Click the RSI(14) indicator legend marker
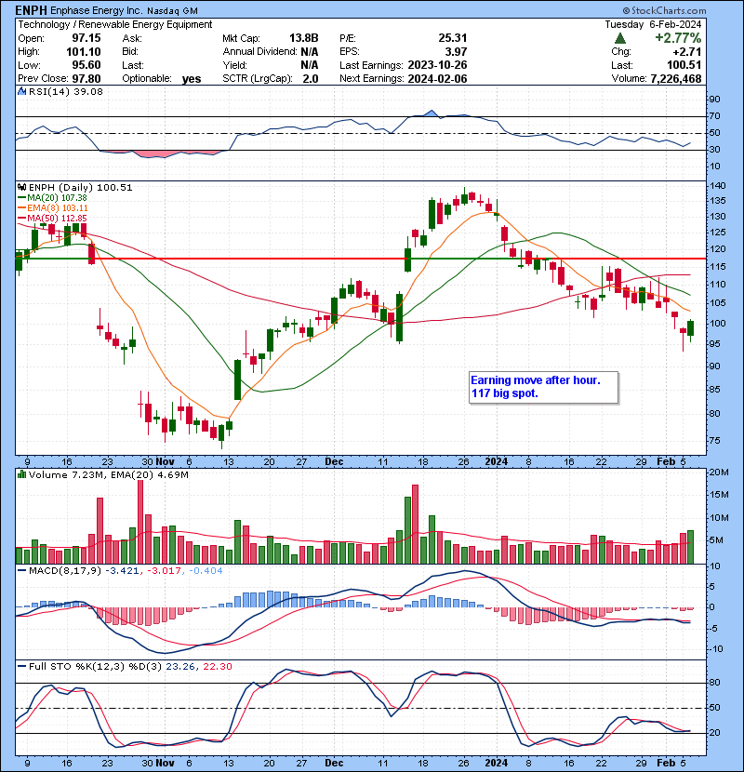The width and height of the screenshot is (744, 772). pyautogui.click(x=20, y=92)
